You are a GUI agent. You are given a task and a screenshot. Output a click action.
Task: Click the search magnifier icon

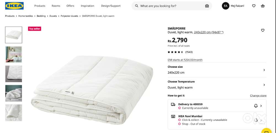[x=137, y=6]
